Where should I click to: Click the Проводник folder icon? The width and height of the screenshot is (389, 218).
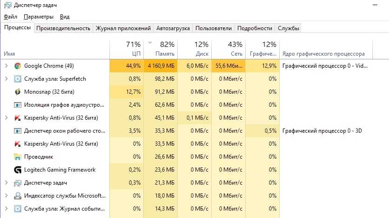click(18, 157)
